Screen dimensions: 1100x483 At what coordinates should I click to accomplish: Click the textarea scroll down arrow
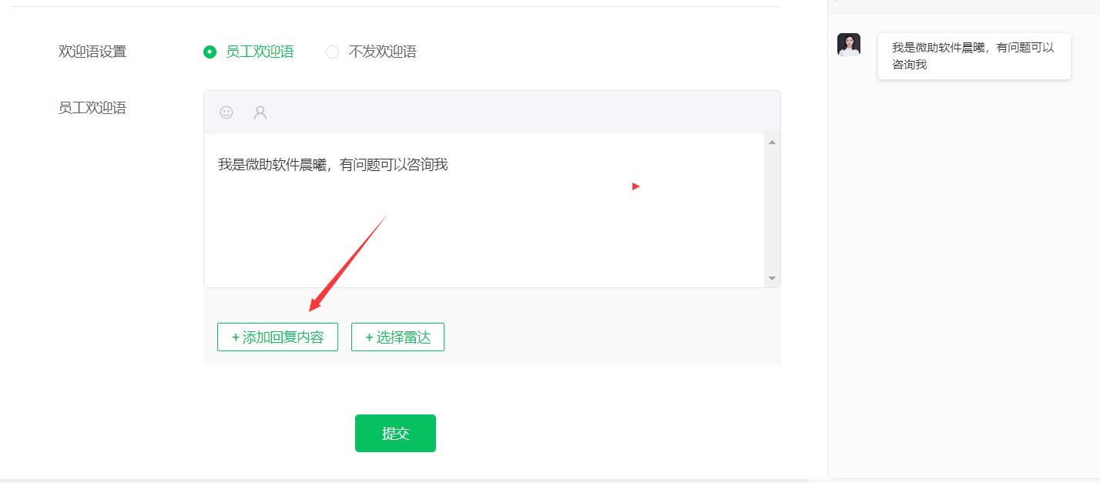click(772, 278)
